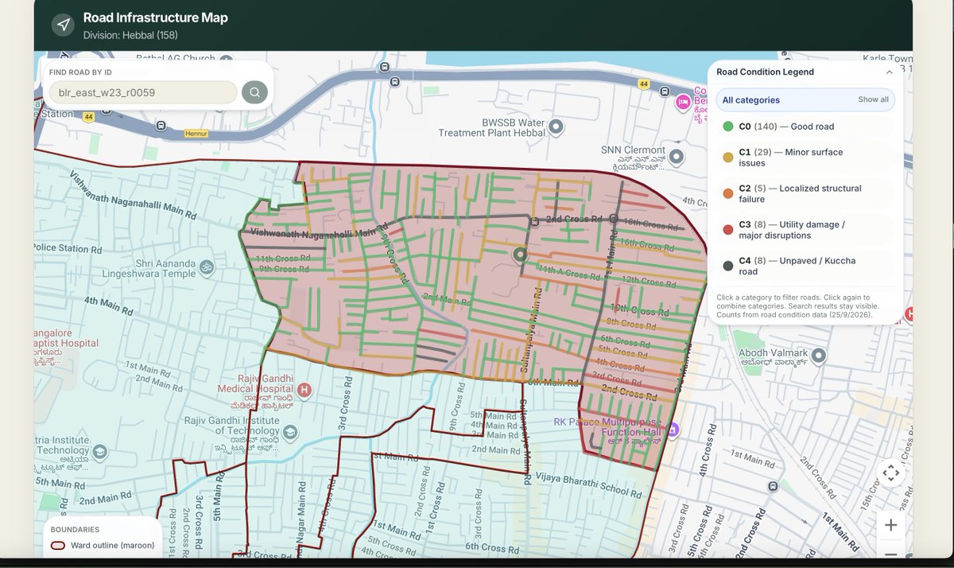
Task: Click the Road Infrastructure Map title
Action: [x=156, y=18]
